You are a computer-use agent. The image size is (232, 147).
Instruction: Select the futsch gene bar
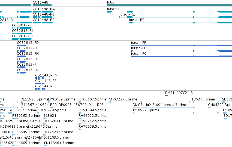pyautogui.click(x=169, y=5)
